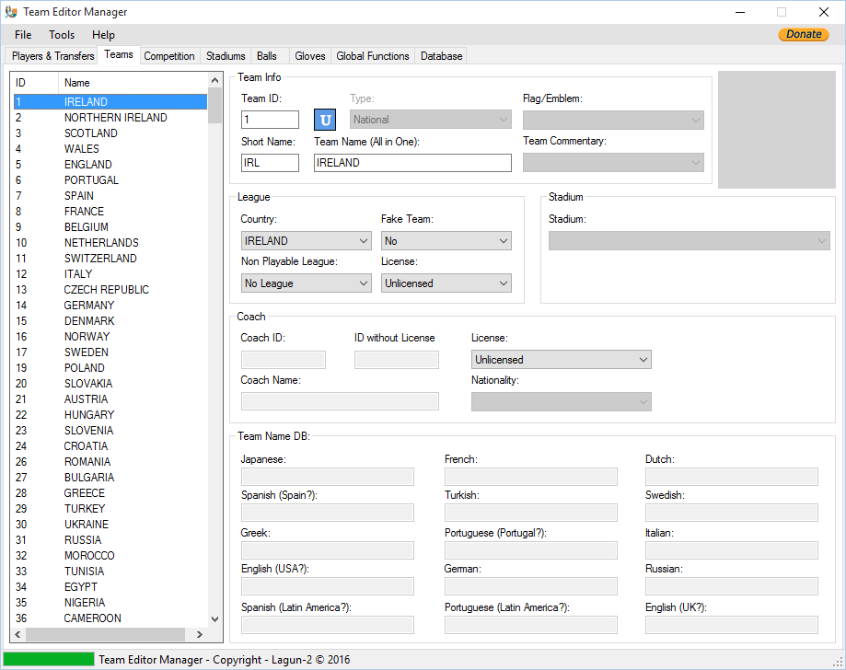The width and height of the screenshot is (846, 670).
Task: Select GERMANY in the team list
Action: pos(110,306)
